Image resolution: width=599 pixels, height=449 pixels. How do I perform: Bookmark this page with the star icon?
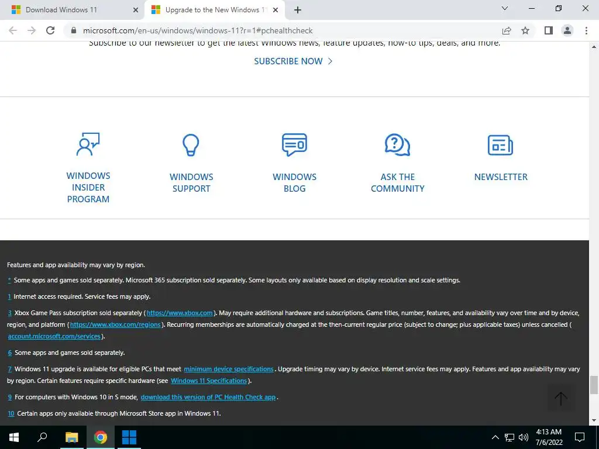[525, 30]
